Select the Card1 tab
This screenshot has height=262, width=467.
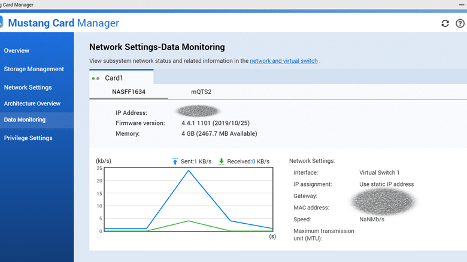[x=122, y=78]
